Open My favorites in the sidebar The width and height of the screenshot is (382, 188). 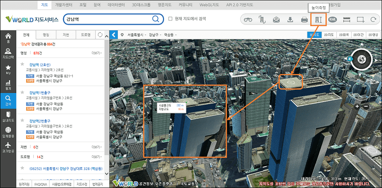coord(8,69)
